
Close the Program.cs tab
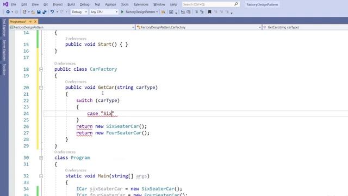[35, 22]
